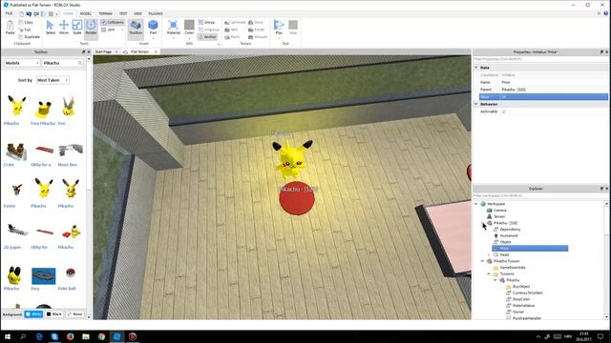Select Dependency in the Explorer tree
The width and height of the screenshot is (611, 343).
pos(510,230)
